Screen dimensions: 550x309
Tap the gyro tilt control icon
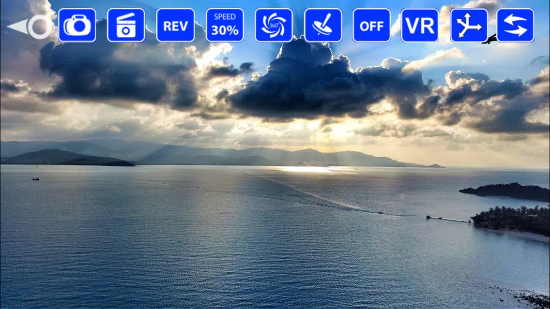(323, 25)
